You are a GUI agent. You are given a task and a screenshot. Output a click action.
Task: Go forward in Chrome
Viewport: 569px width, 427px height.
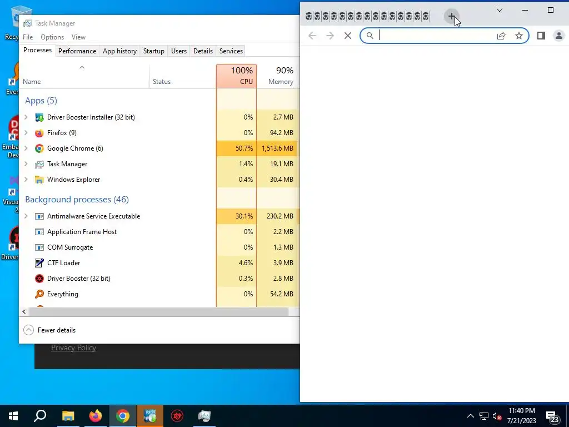[330, 36]
